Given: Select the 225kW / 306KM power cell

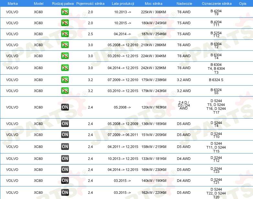Looking at the screenshot, I should pos(153,12).
